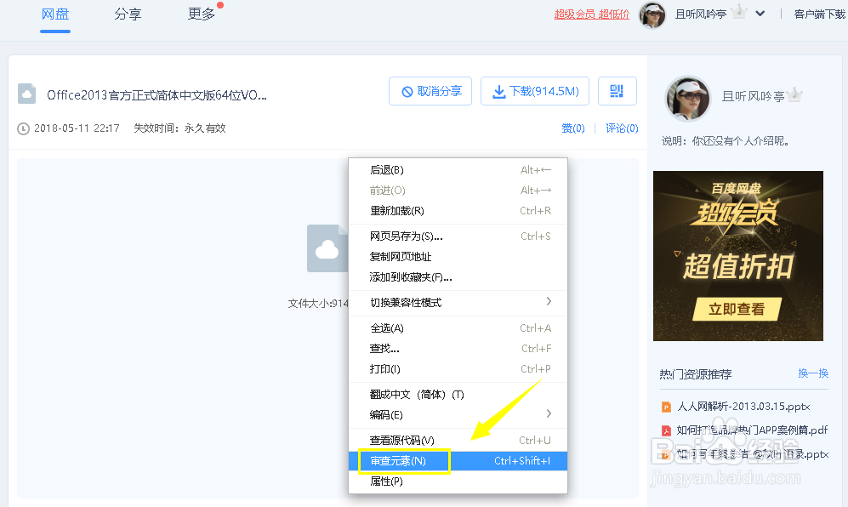Switch to the 网盘 tab

(55, 14)
